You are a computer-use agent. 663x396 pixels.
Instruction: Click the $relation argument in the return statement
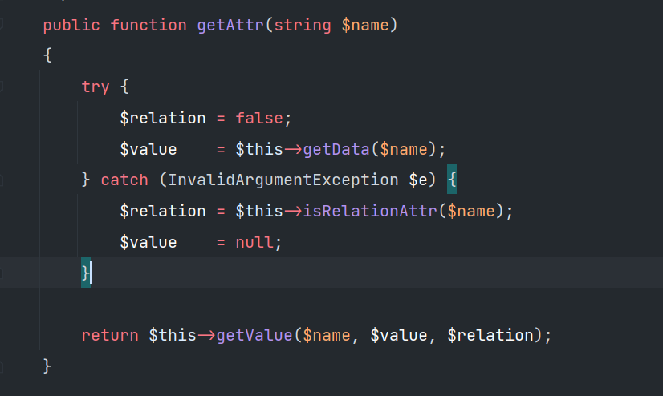tap(490, 335)
